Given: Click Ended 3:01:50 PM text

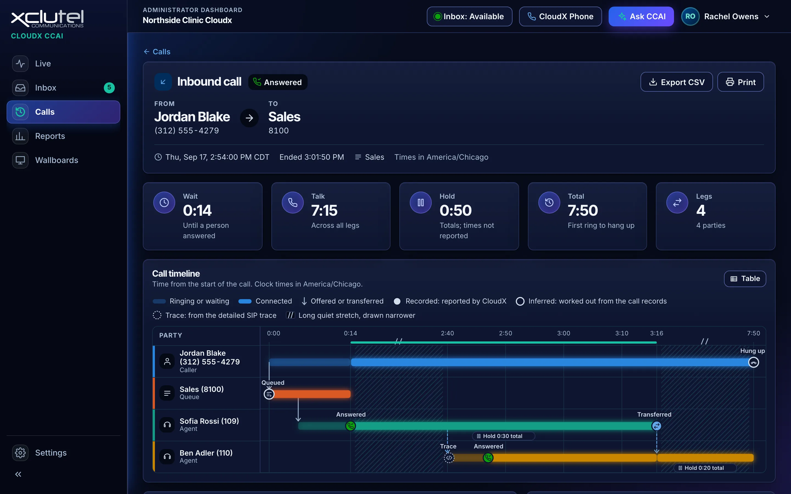Looking at the screenshot, I should pos(311,157).
